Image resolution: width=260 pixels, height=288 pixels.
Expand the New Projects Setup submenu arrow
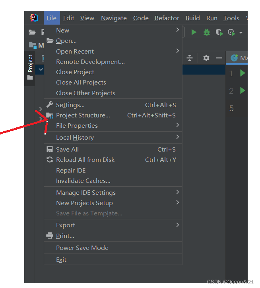point(177,202)
